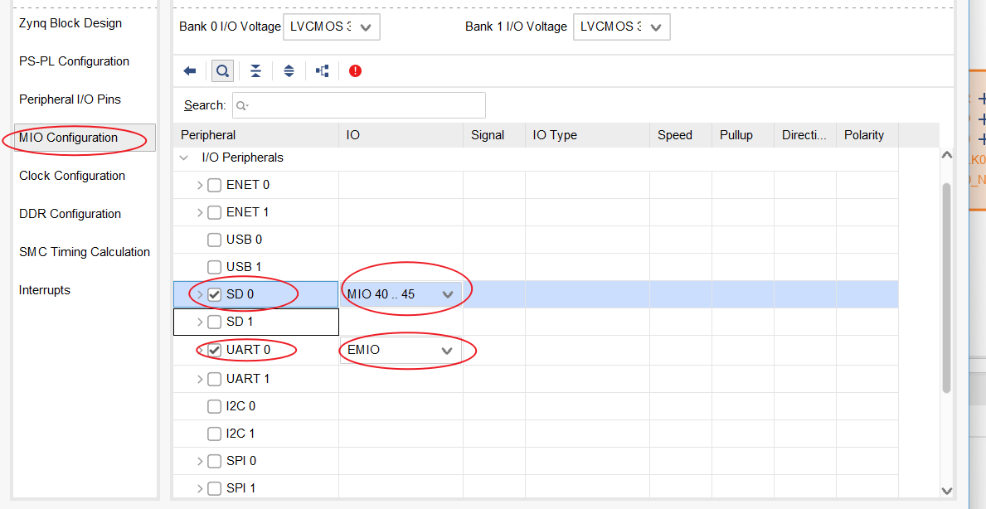Screen dimensions: 986x509
Task: Uncheck the UART 0 checkbox
Action: (215, 350)
